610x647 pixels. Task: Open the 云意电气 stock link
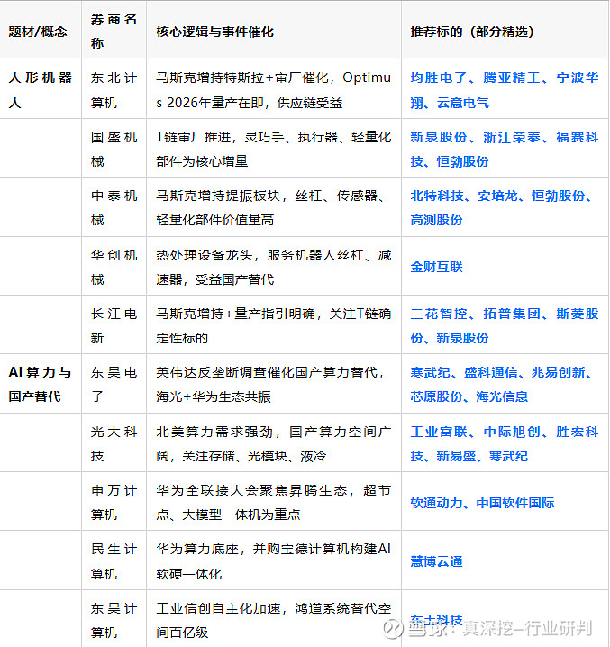(x=462, y=103)
